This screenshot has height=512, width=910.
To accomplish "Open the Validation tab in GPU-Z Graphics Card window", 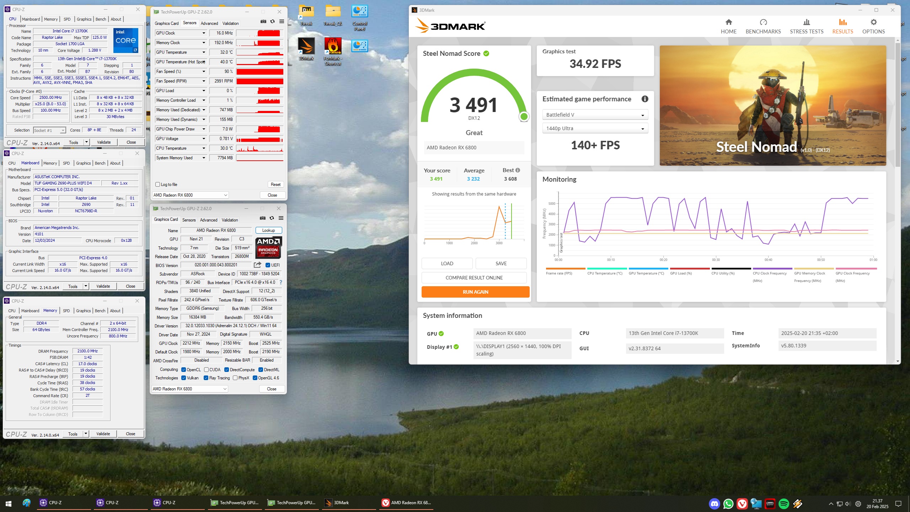I will (x=230, y=220).
